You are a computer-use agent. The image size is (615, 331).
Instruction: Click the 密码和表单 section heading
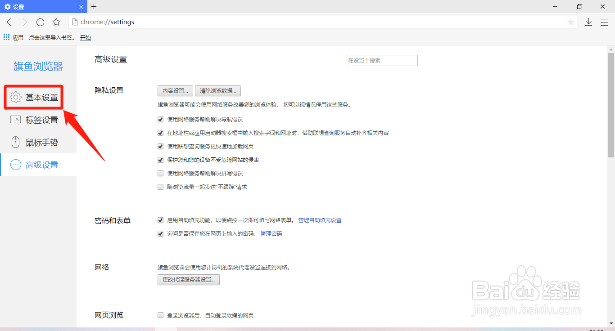pyautogui.click(x=113, y=221)
